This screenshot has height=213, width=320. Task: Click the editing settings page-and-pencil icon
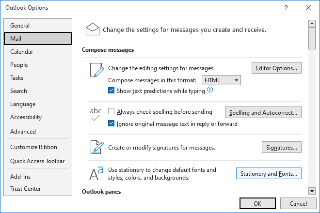pos(97,70)
